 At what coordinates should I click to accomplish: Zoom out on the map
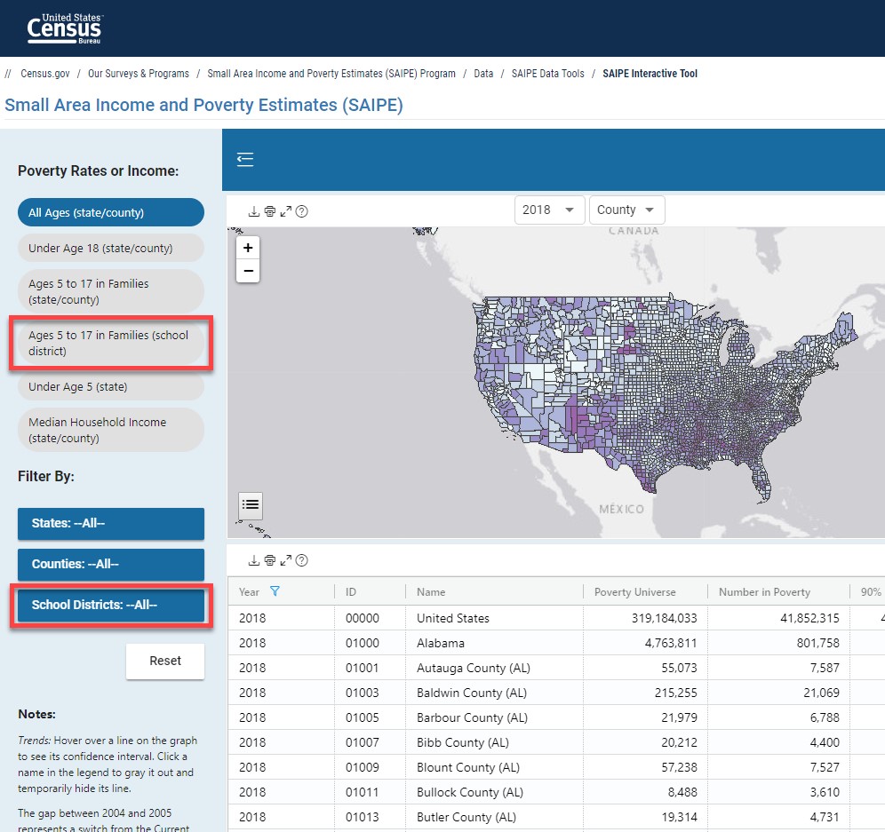tap(248, 271)
